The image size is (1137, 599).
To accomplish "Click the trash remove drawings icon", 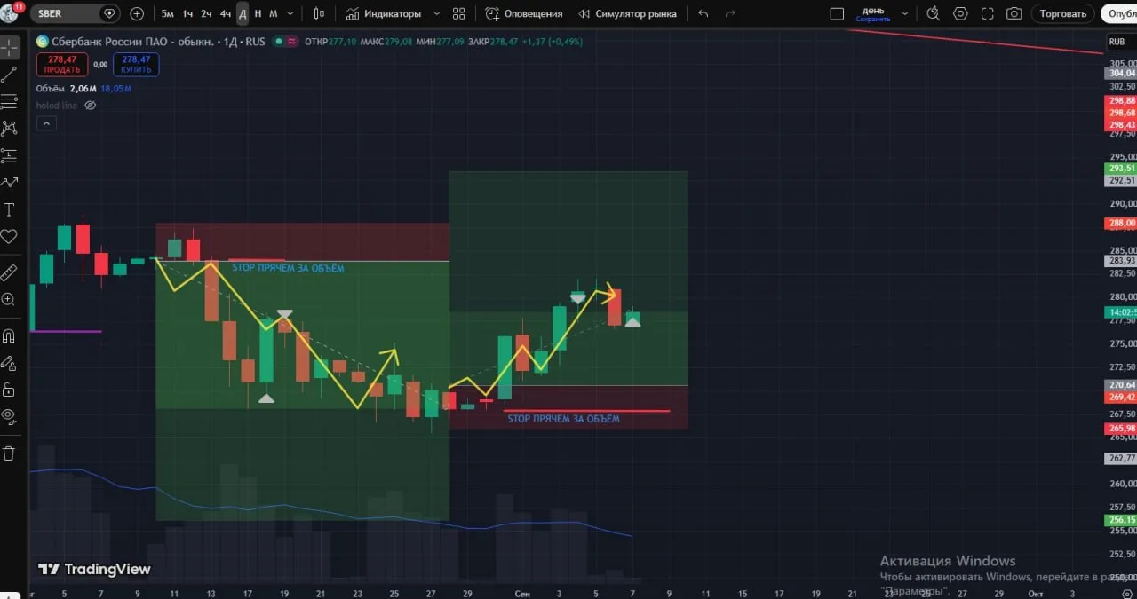I will coord(9,453).
